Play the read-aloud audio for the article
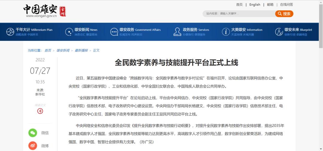Viewport: 323px width, 151px height. pyautogui.click(x=40, y=111)
